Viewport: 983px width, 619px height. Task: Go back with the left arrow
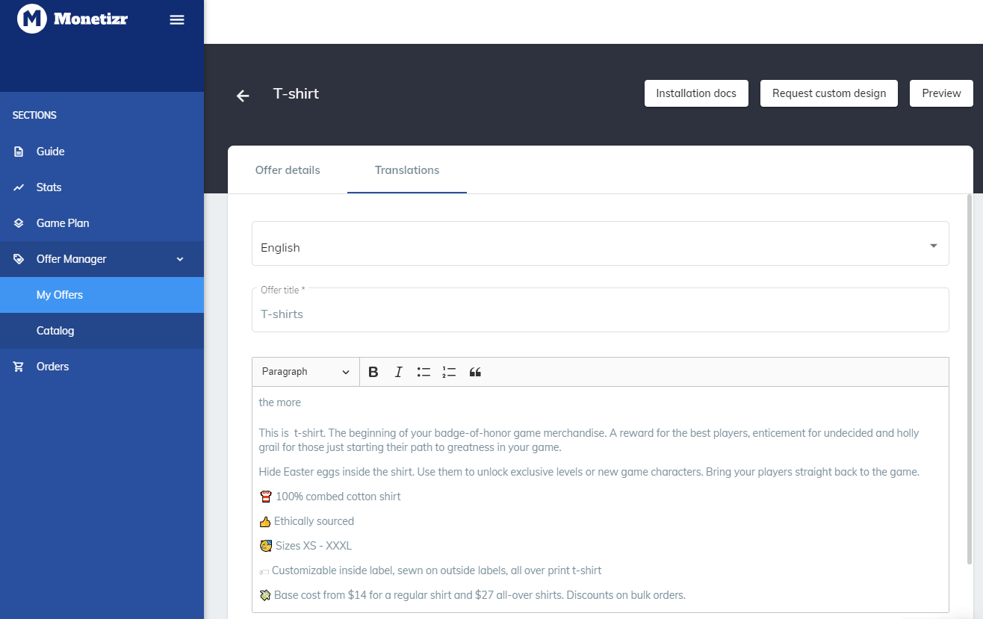[x=243, y=95]
